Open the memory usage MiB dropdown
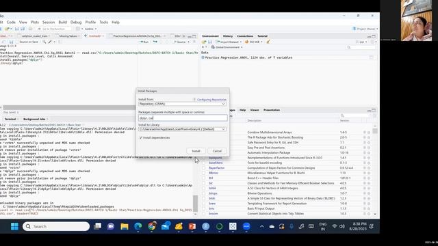Image resolution: width=438 pixels, height=246 pixels. (254, 42)
